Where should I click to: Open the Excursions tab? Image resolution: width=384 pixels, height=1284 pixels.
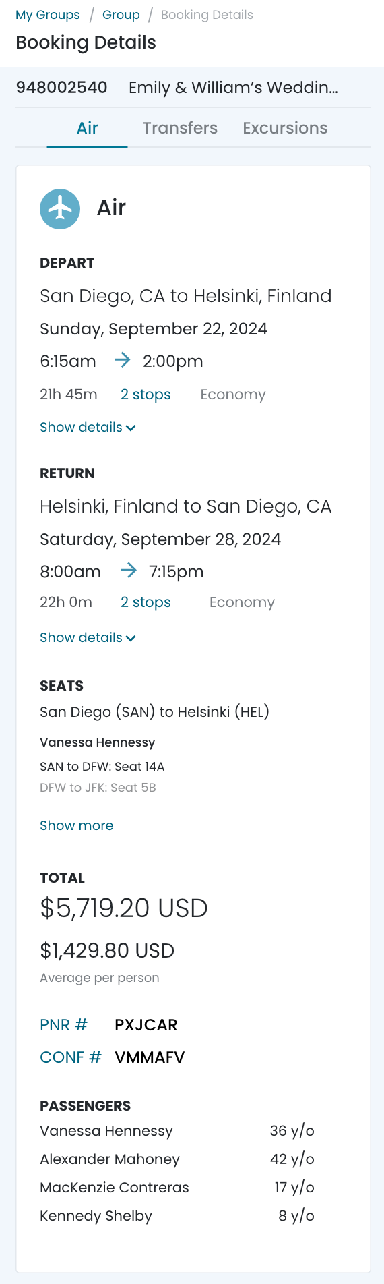coord(285,128)
